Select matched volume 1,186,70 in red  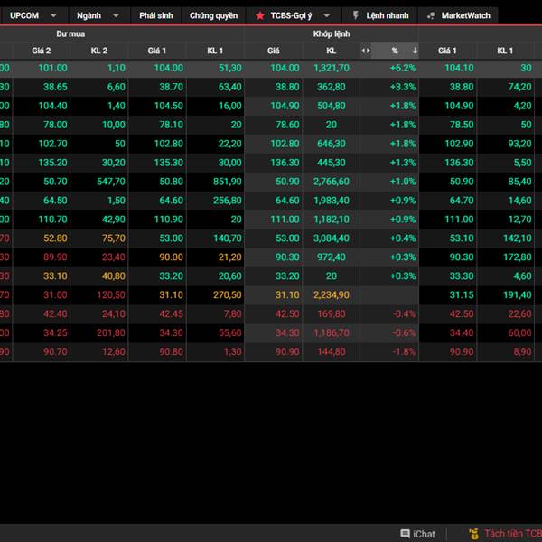(332, 332)
